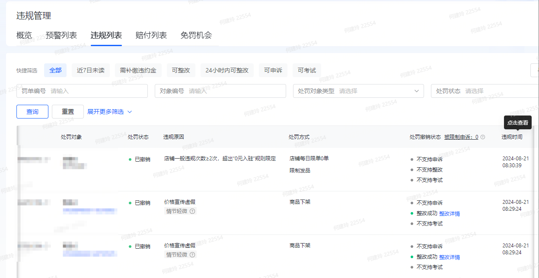Toggle the 需补缴违约金 quick filter

(x=138, y=70)
